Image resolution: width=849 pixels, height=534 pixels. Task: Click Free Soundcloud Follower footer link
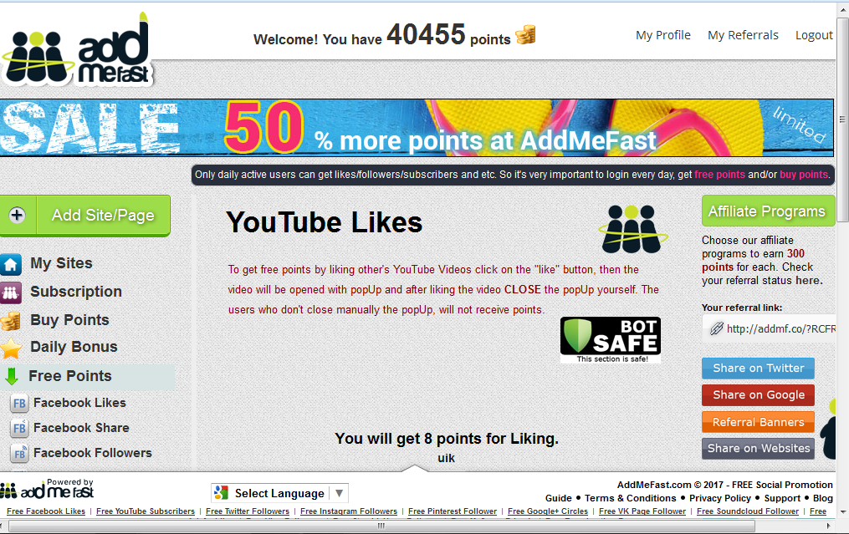[x=748, y=511]
